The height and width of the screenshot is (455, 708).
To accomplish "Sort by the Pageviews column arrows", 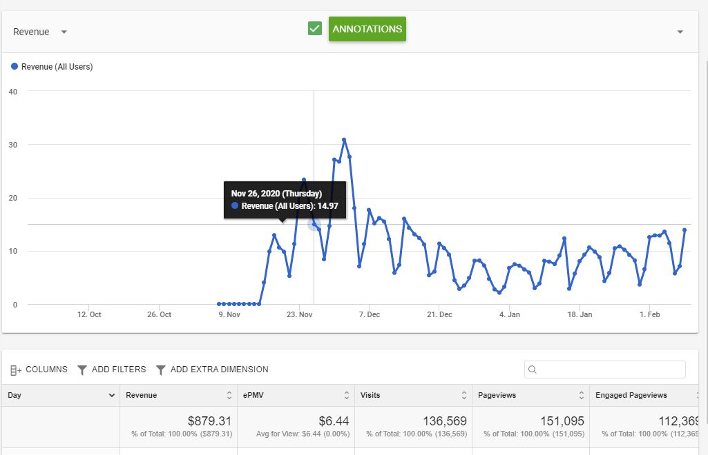I will 581,395.
